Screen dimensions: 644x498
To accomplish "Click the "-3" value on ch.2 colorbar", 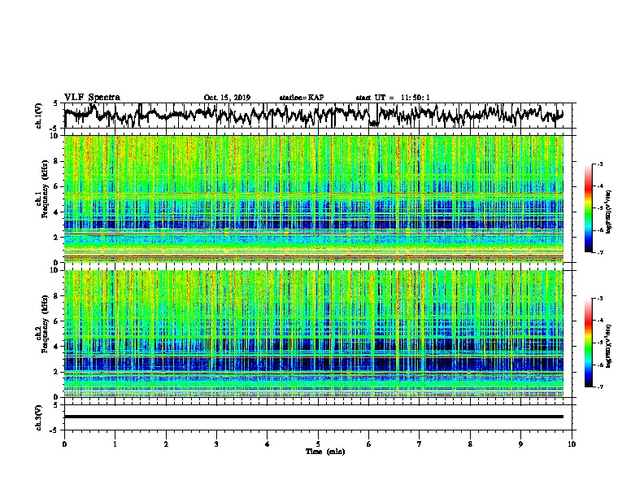I will point(600,299).
